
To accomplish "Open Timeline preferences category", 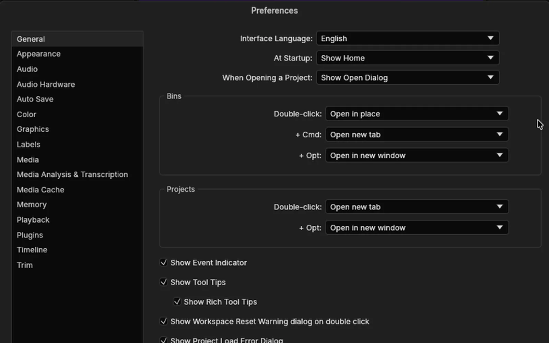I will [77, 250].
